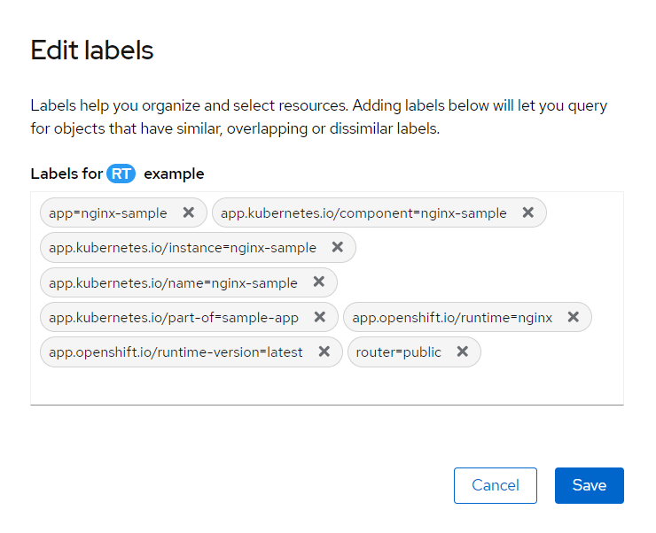This screenshot has height=533, width=656.
Task: Click the app.openshift.io/runtime=nginx label text
Action: (452, 317)
